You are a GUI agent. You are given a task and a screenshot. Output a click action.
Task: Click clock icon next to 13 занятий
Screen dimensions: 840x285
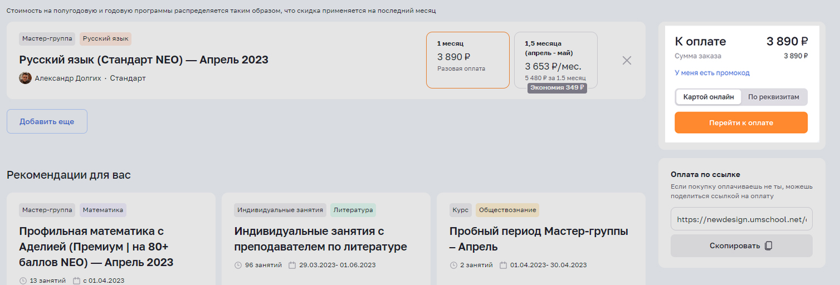23,281
